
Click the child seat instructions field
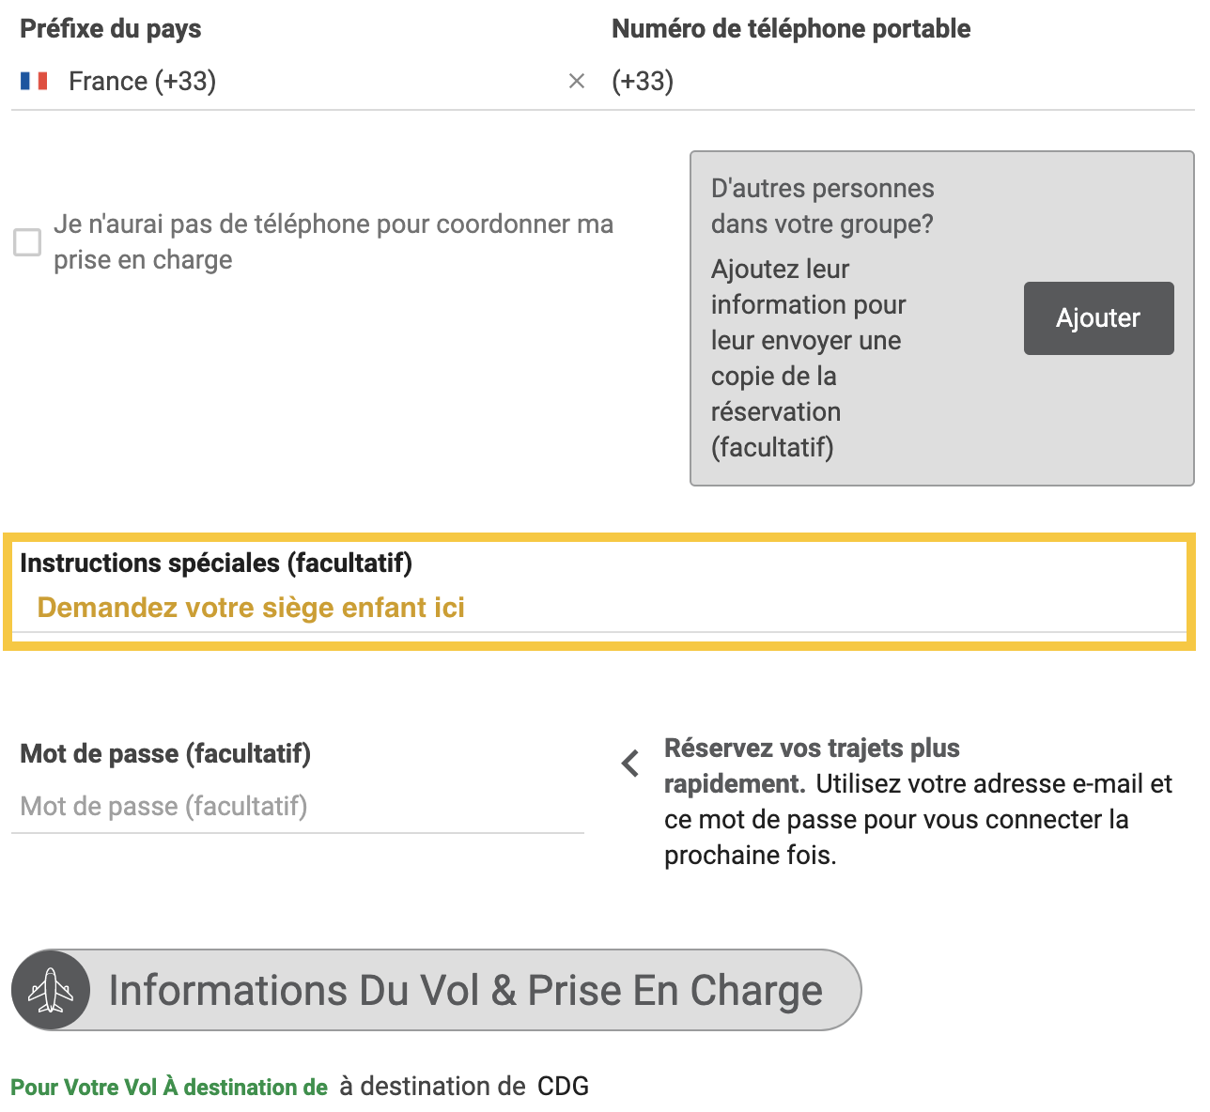(x=601, y=608)
